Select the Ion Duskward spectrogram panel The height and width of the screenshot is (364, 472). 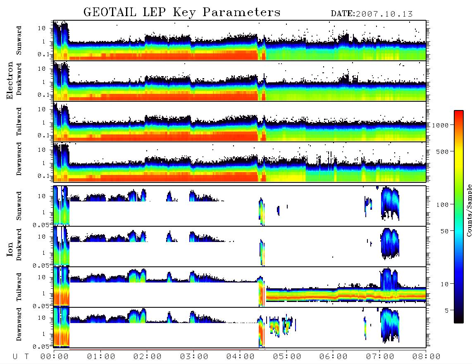(240, 246)
